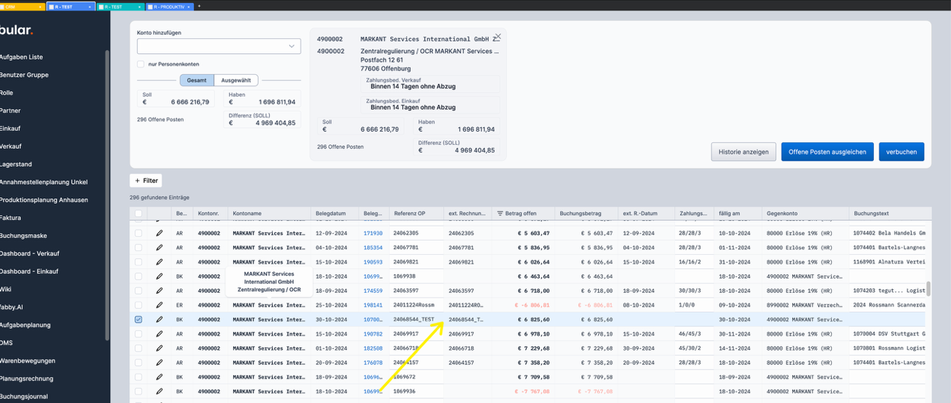This screenshot has width=951, height=403.
Task: Click the edit pencil on the checked 24068544_TEST row
Action: click(x=159, y=319)
